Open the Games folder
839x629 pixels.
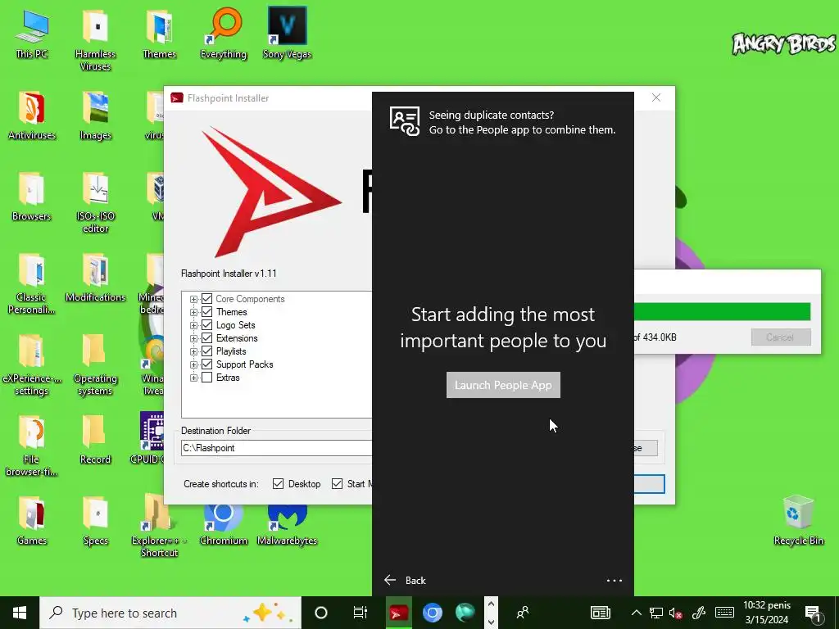32,521
